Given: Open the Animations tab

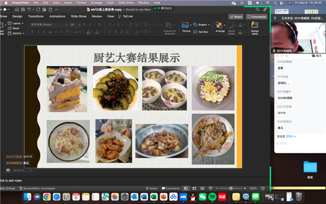Looking at the screenshot, I should tap(57, 16).
